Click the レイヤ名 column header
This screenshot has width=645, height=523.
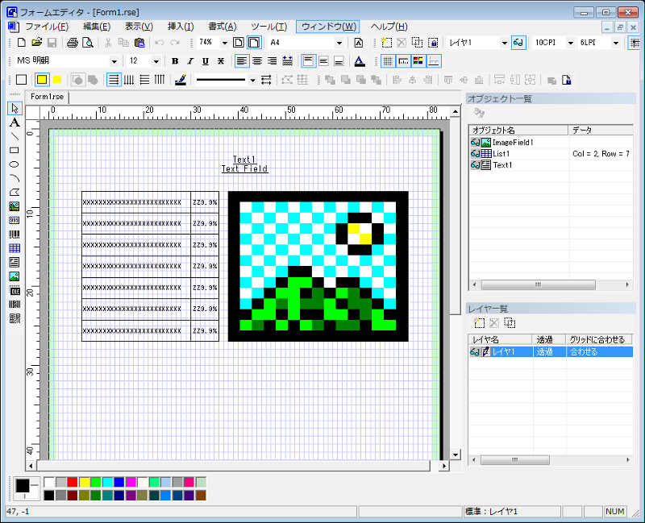501,339
